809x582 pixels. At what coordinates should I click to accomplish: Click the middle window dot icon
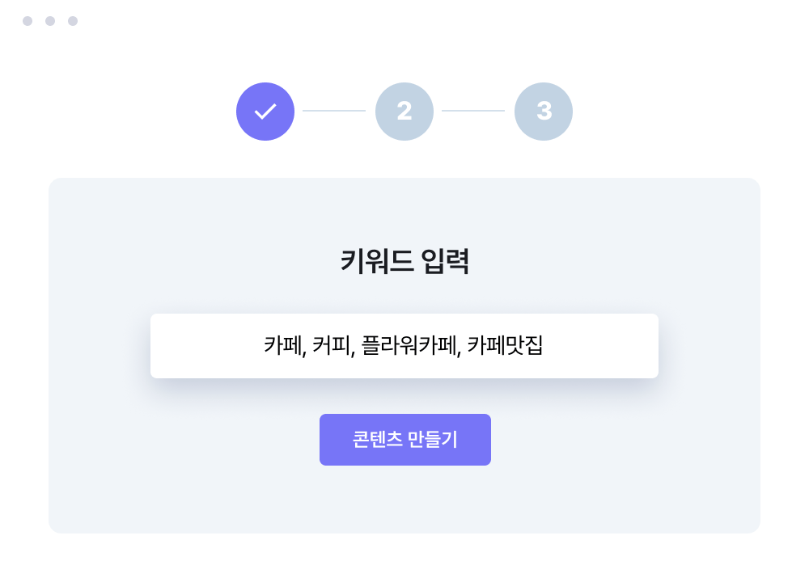[50, 20]
